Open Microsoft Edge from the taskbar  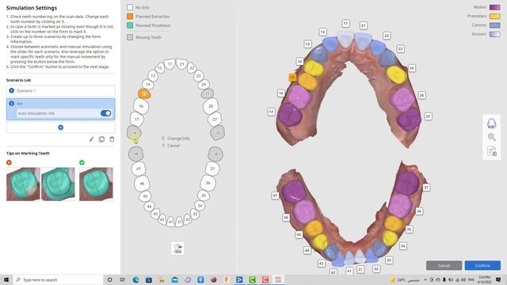click(135, 279)
